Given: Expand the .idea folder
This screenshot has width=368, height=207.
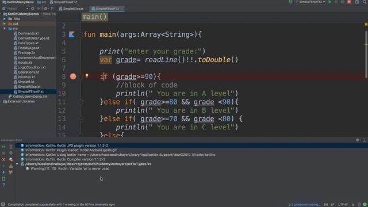Looking at the screenshot, I should pos(5,19).
